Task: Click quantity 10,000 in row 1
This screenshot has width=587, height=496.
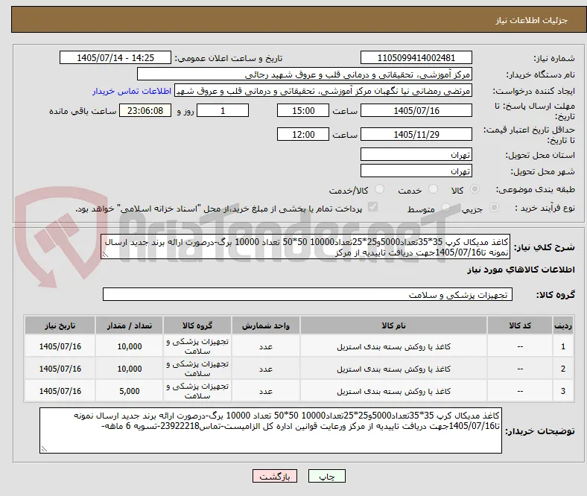Action: 130,346
